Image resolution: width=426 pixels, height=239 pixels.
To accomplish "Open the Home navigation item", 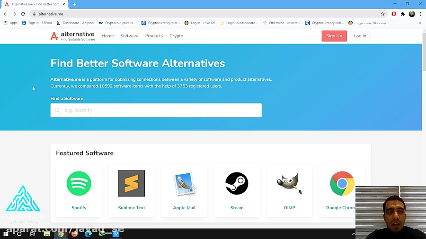I will (107, 36).
